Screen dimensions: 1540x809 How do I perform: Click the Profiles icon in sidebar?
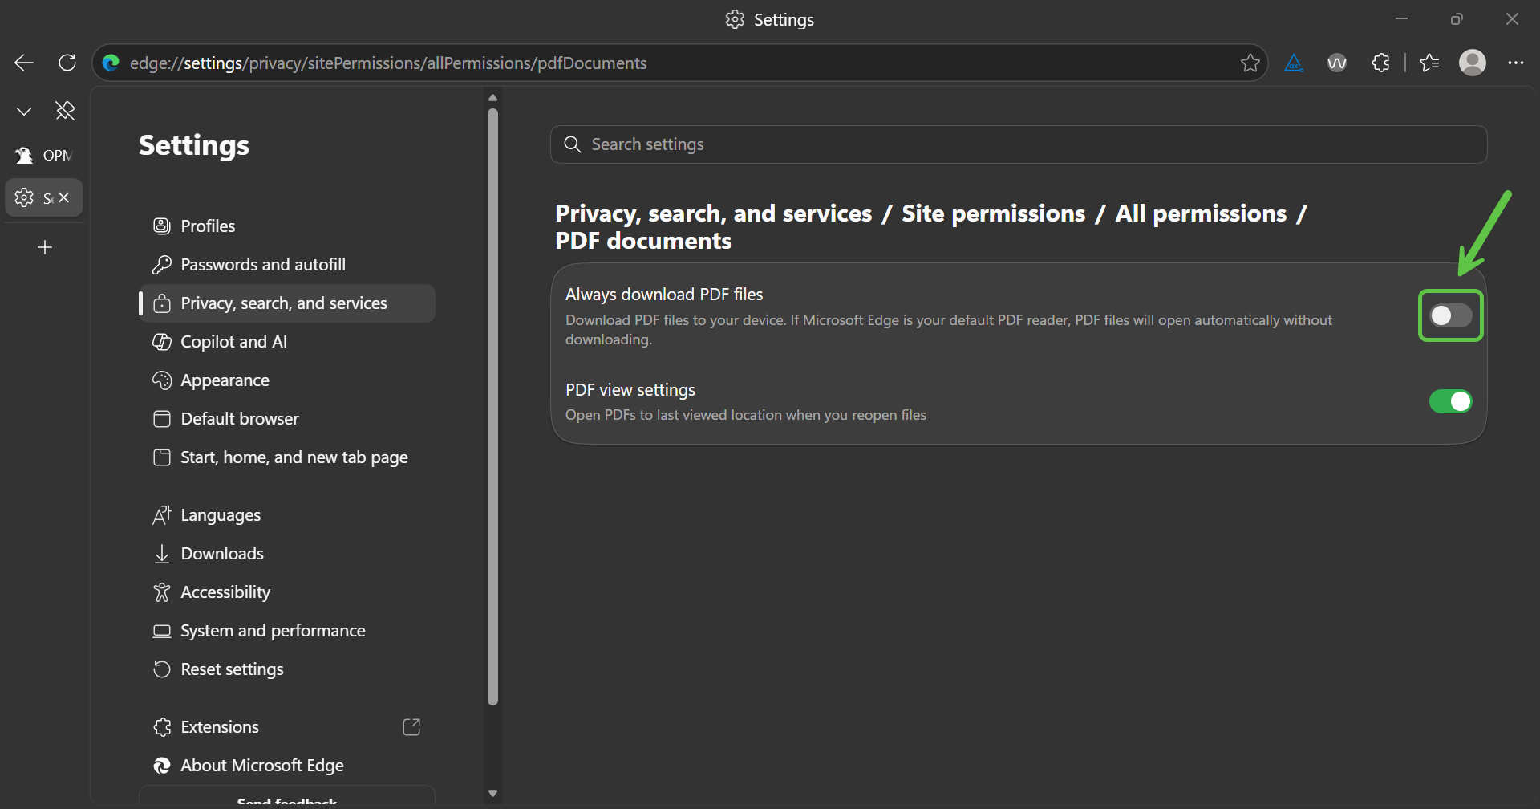tap(162, 226)
